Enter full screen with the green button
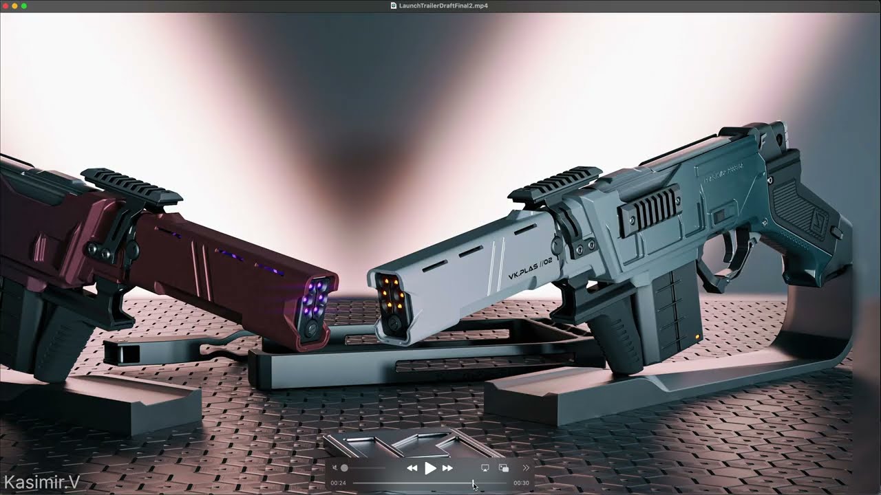The height and width of the screenshot is (495, 881). click(x=24, y=5)
